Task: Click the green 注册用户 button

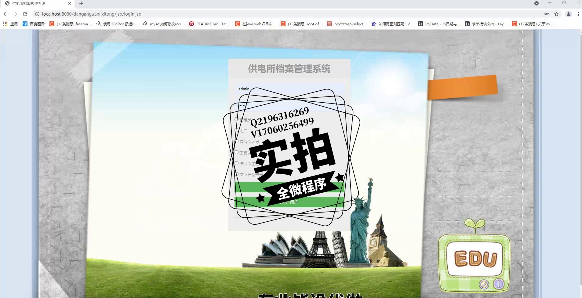Action: click(289, 202)
